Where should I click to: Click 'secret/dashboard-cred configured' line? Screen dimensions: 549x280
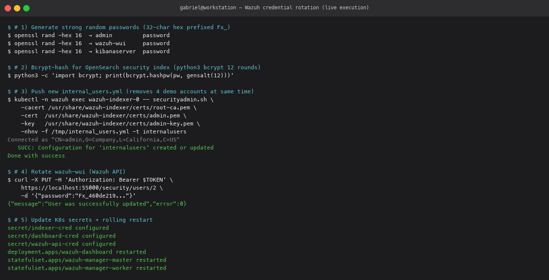coord(62,236)
